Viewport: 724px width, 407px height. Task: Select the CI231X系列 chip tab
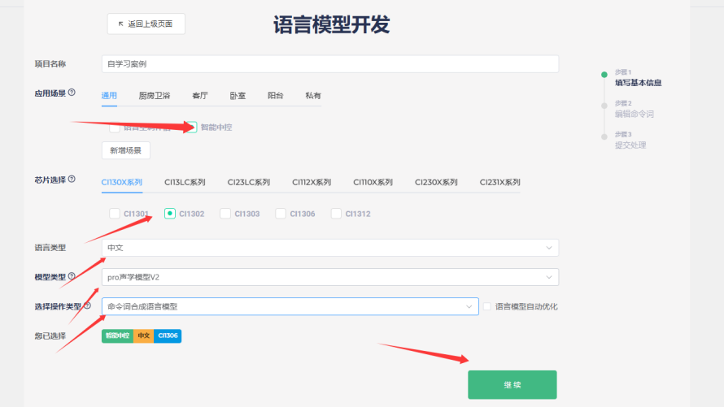coord(499,182)
